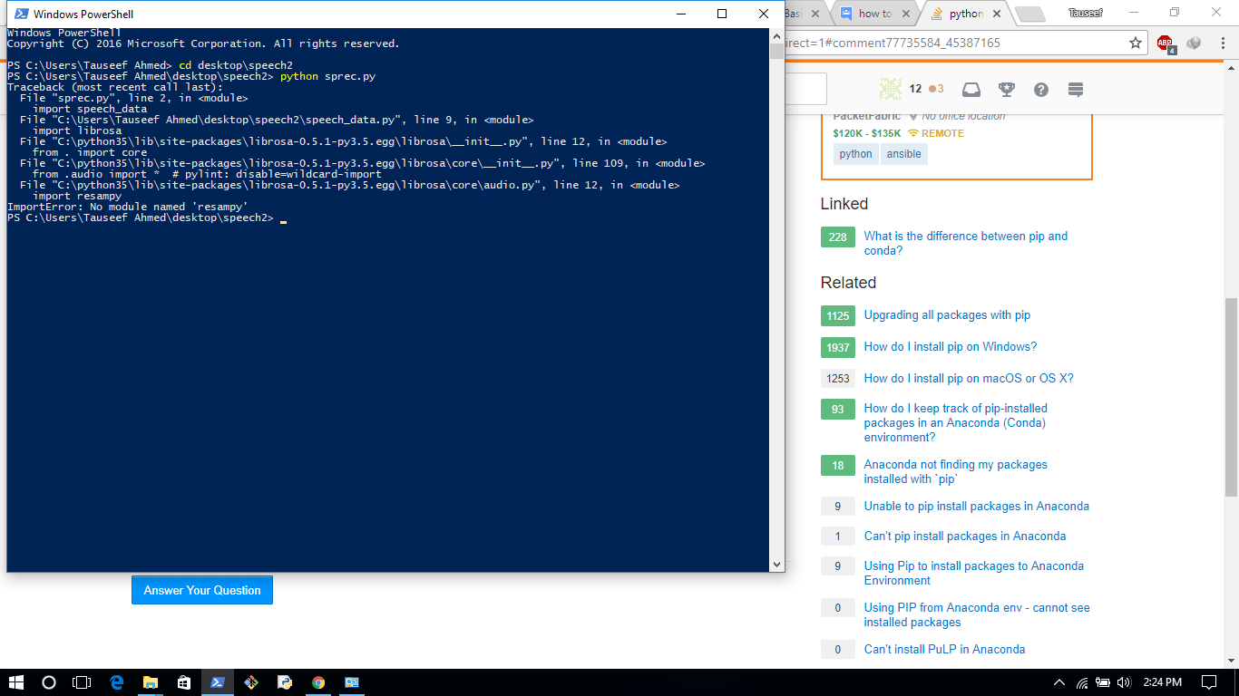
Task: Click the Answer Your Question button
Action: coord(202,590)
